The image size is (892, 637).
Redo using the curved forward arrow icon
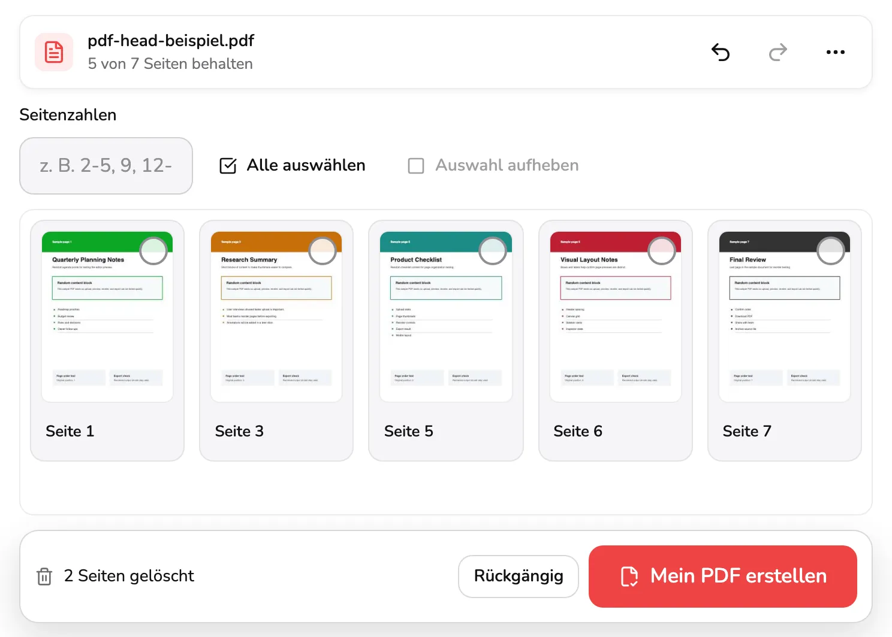pos(778,52)
